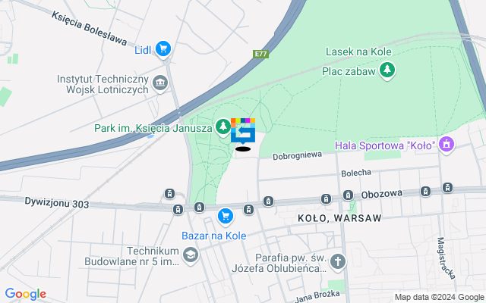Select the Bazar na Kole cart icon
The width and height of the screenshot is (486, 303).
pyautogui.click(x=226, y=216)
